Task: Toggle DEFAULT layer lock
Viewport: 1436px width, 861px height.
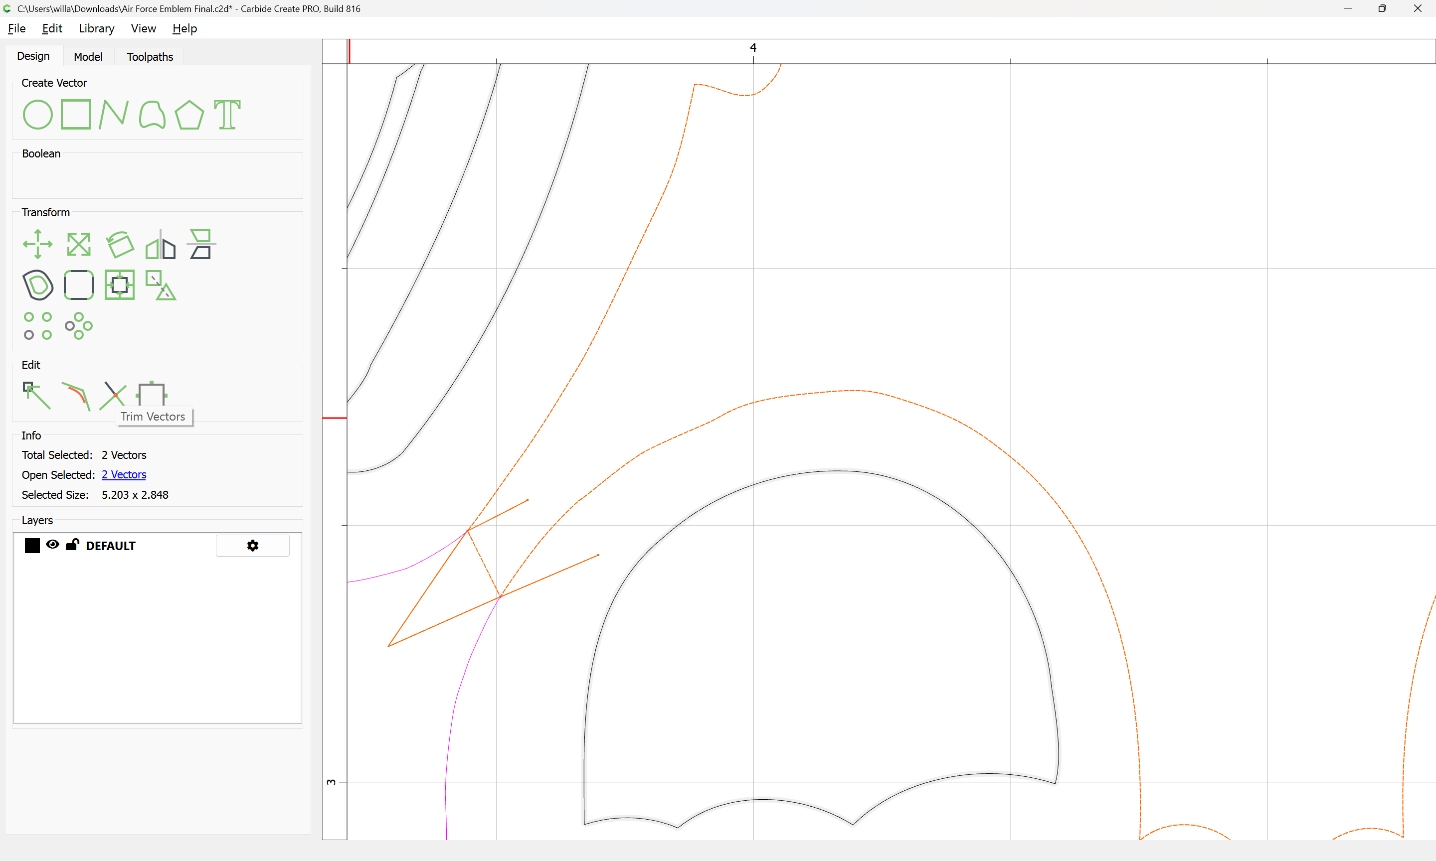Action: coord(72,544)
